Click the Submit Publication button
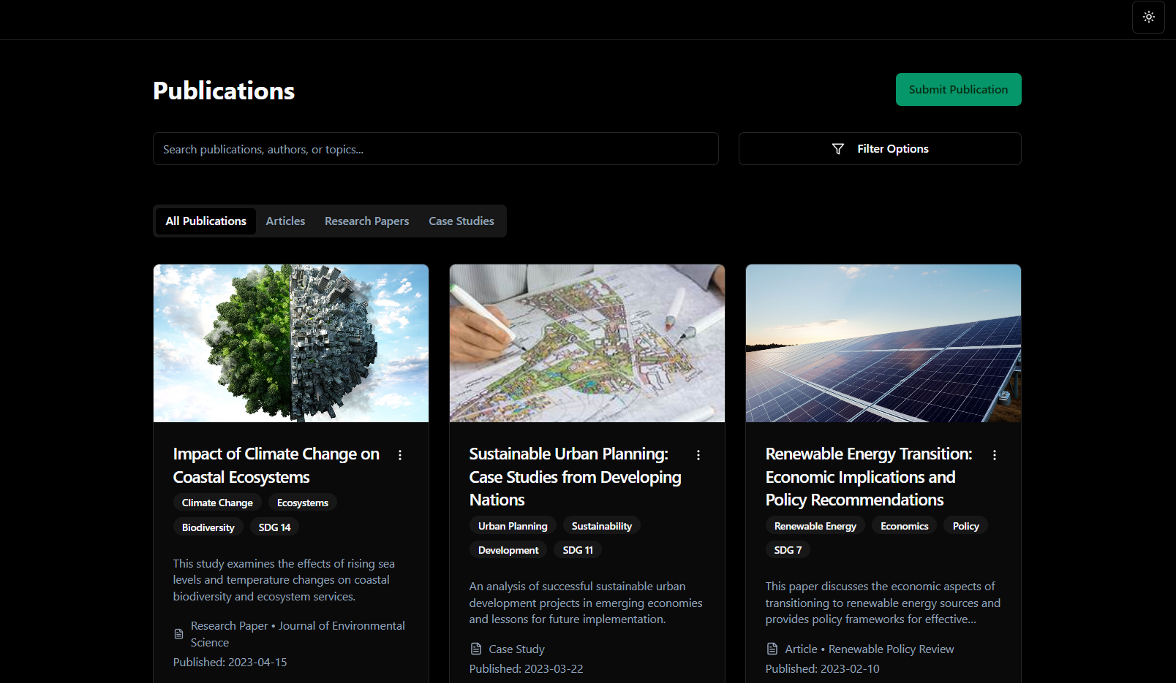1176x683 pixels. pos(958,89)
